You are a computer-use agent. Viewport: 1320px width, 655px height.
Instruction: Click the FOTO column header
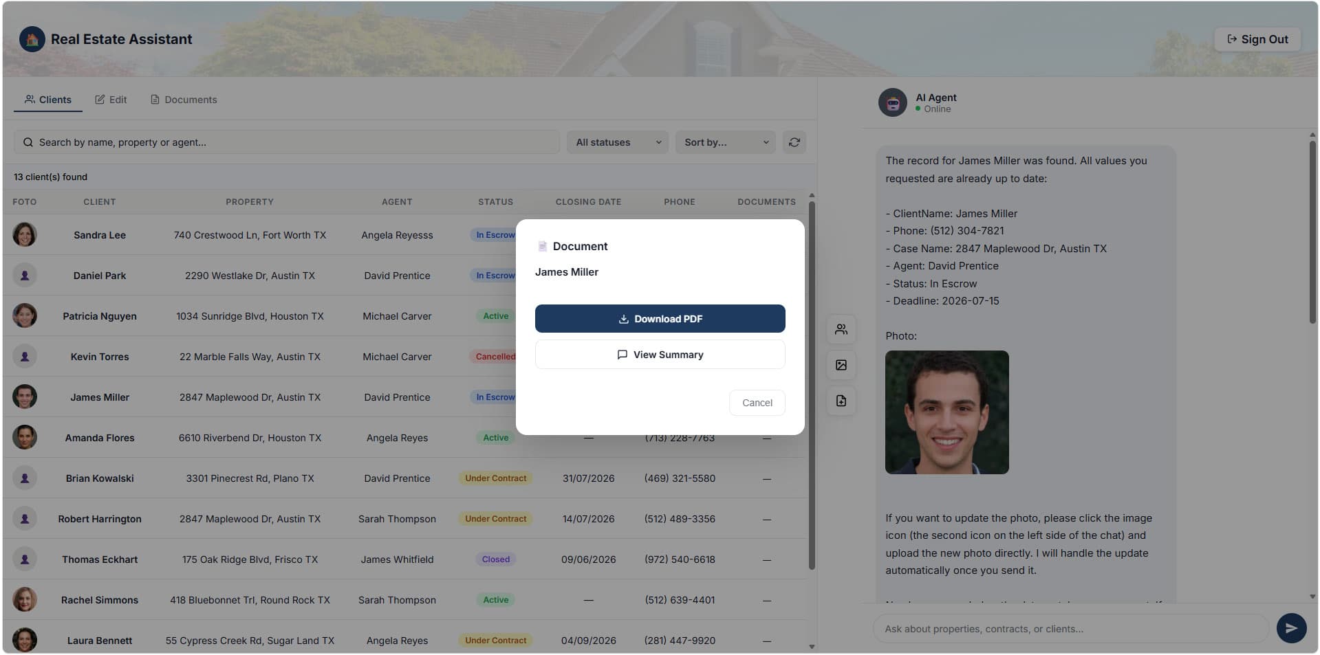click(24, 202)
